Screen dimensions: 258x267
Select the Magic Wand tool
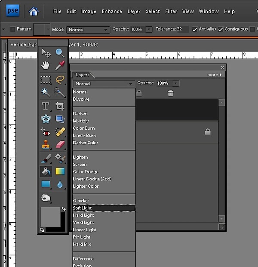click(46, 93)
